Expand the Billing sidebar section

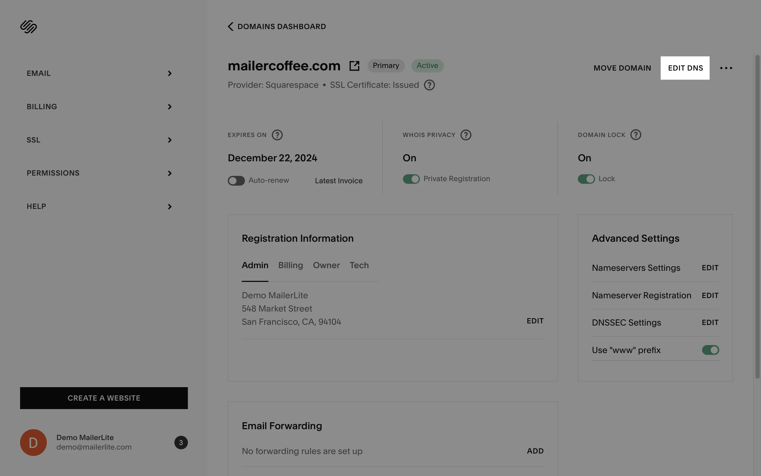point(99,107)
